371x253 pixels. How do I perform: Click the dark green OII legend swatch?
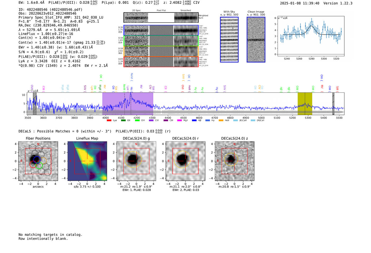pos(123,121)
